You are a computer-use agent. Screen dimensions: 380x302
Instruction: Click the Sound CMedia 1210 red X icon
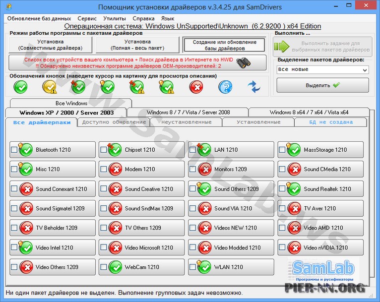[294, 169]
